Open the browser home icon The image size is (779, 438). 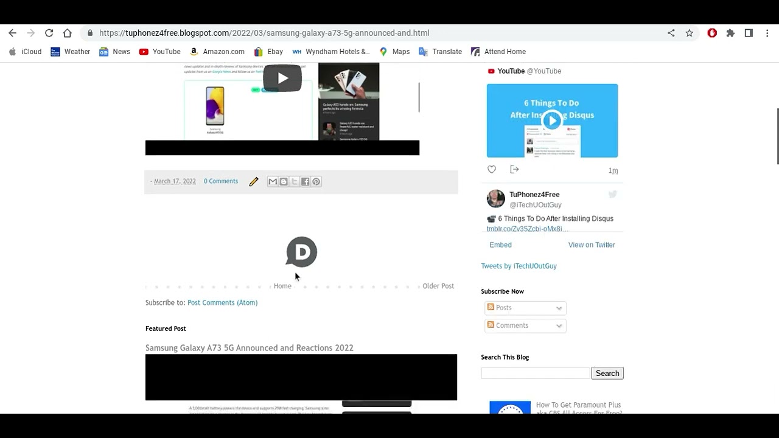[67, 33]
